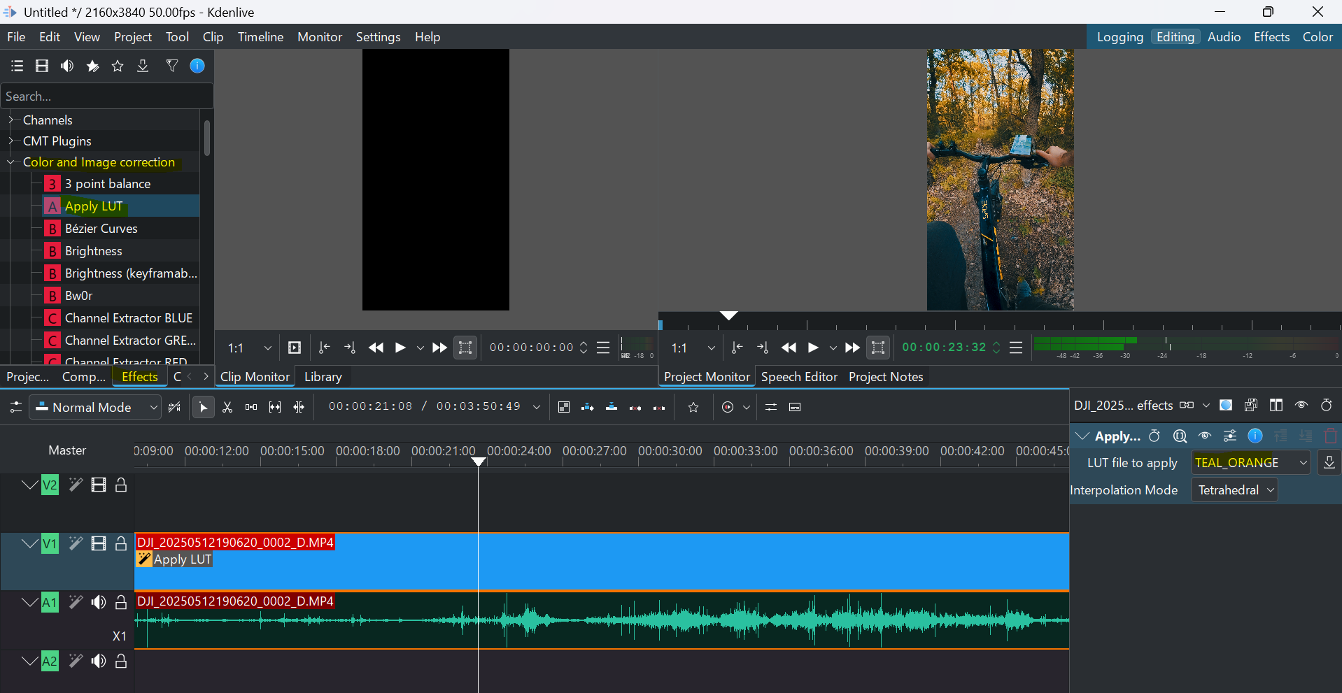This screenshot has width=1342, height=693.
Task: Click the favorite effects star in timeline toolbar
Action: pos(693,407)
